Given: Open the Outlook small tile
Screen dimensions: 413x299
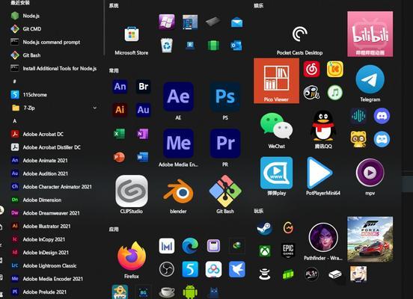Looking at the screenshot, I should 236,46.
